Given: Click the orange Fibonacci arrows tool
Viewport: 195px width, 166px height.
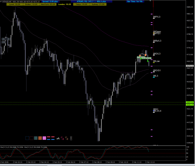Looking at the screenshot, I should 67,138.
